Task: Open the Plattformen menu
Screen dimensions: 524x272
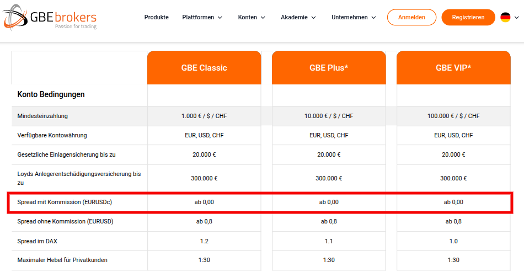Action: click(x=198, y=17)
